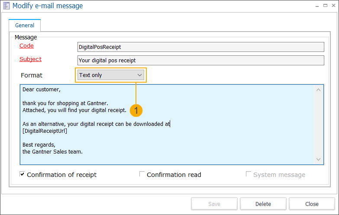Click the scroll up arrow of message body
Screen dimensions: 339x215
pos(318,90)
